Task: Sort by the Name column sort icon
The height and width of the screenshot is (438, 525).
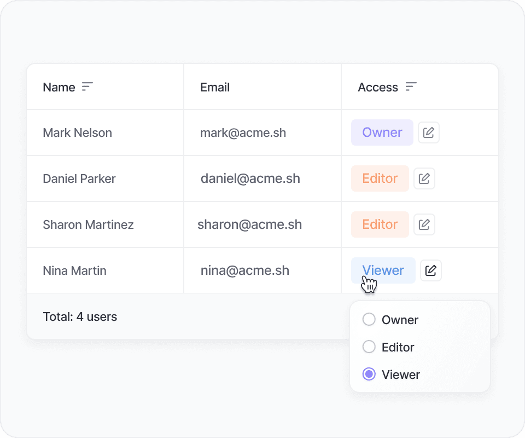Action: [x=87, y=87]
